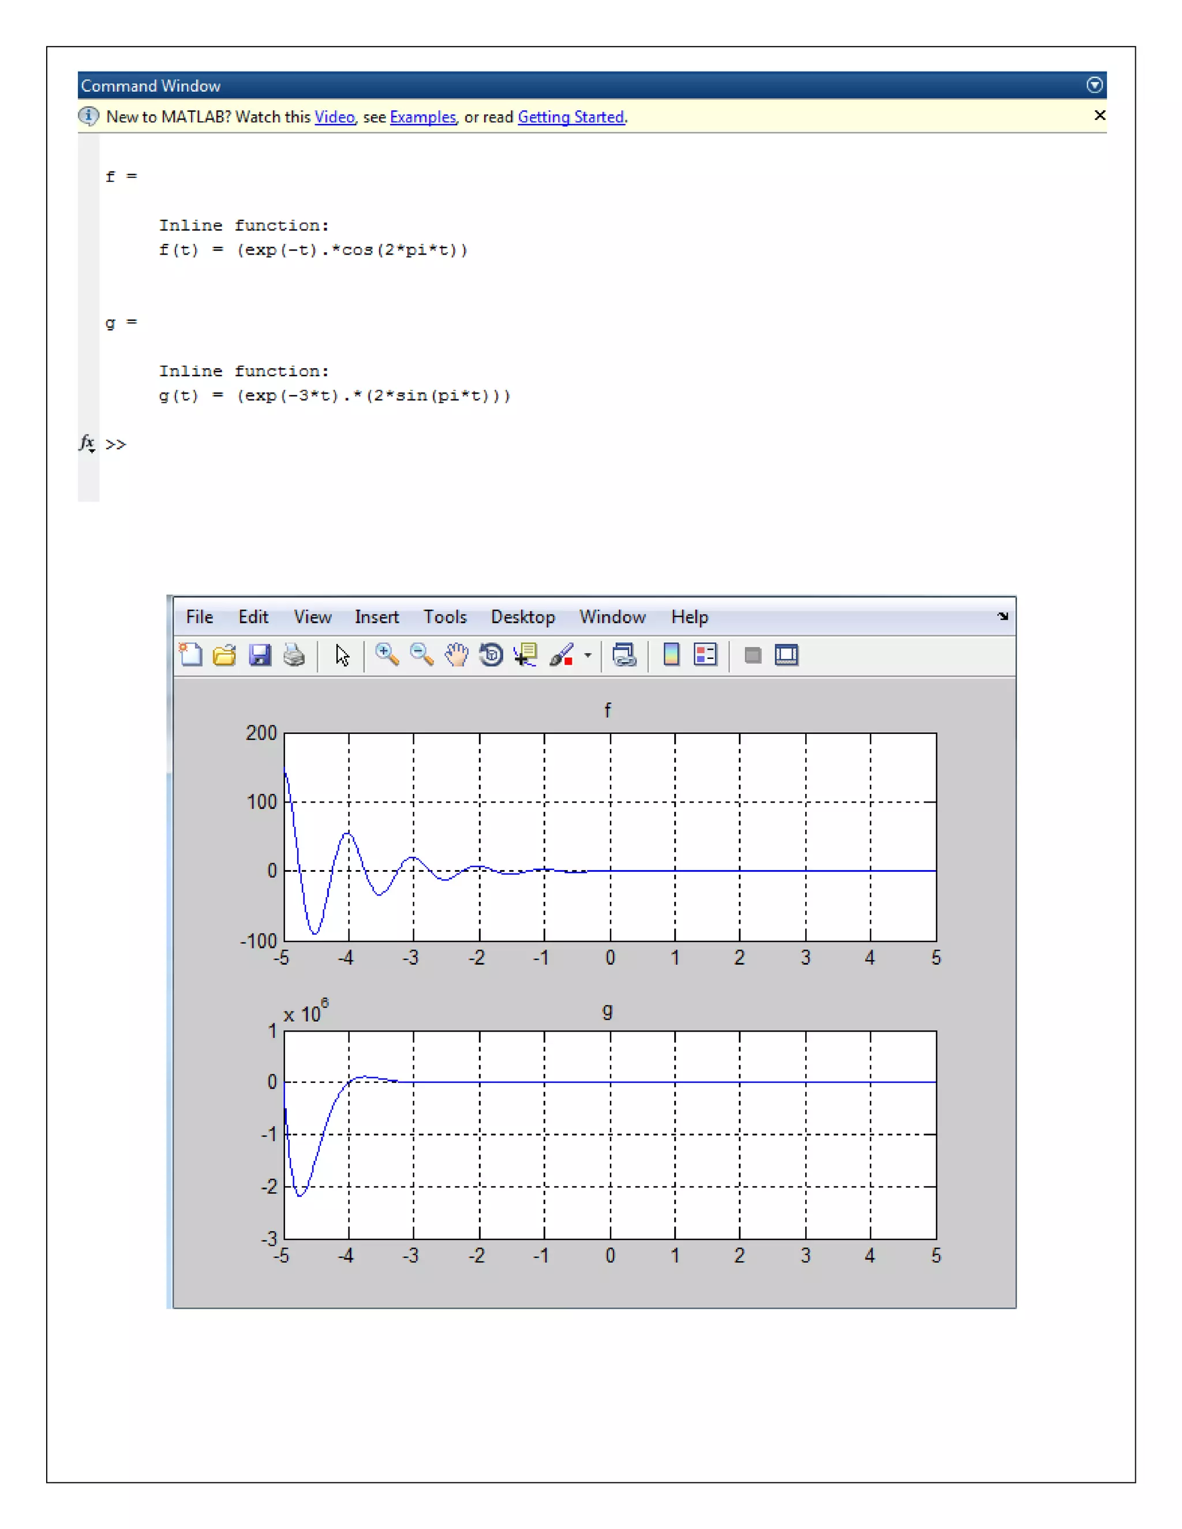Toggle the Insert Legend button
This screenshot has width=1182, height=1529.
705,655
